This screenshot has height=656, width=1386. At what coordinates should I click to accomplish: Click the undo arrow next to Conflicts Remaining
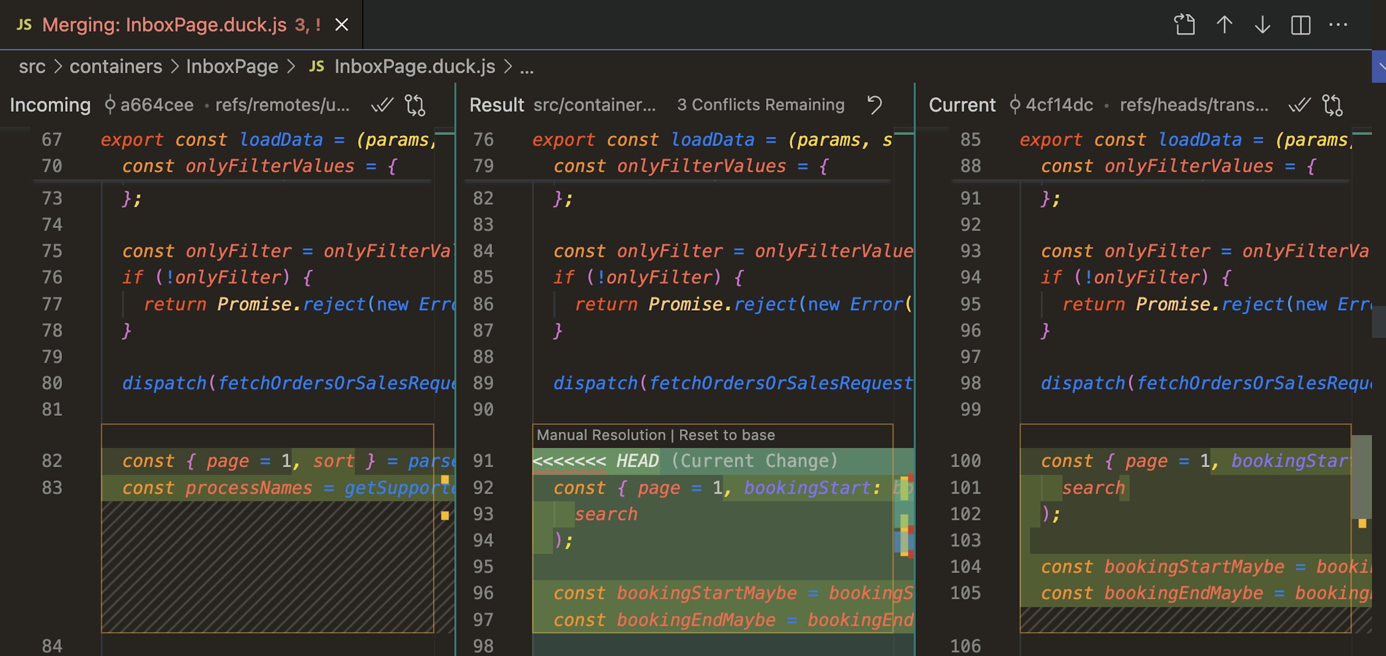pyautogui.click(x=875, y=105)
